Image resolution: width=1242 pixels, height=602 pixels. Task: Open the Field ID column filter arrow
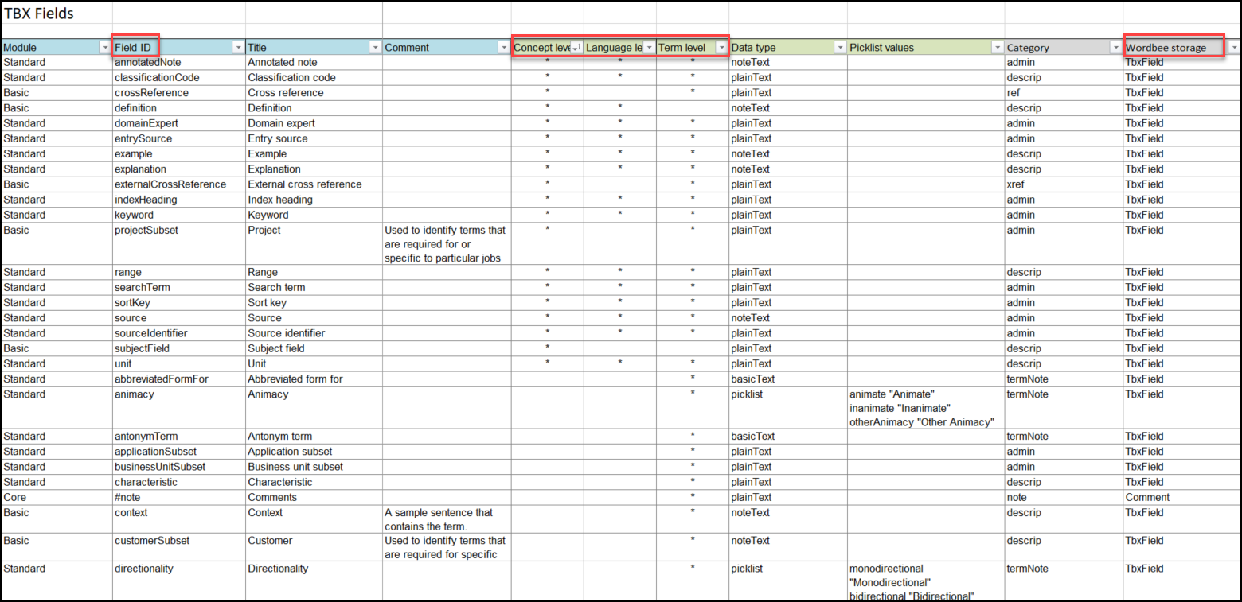pos(237,48)
